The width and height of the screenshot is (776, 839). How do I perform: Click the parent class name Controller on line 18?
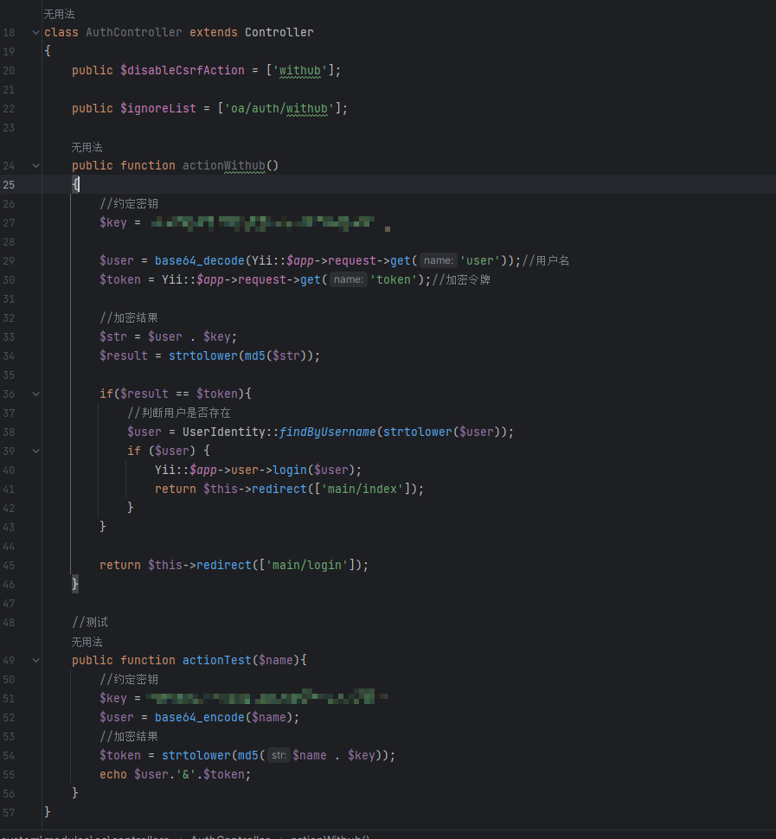[x=279, y=33]
